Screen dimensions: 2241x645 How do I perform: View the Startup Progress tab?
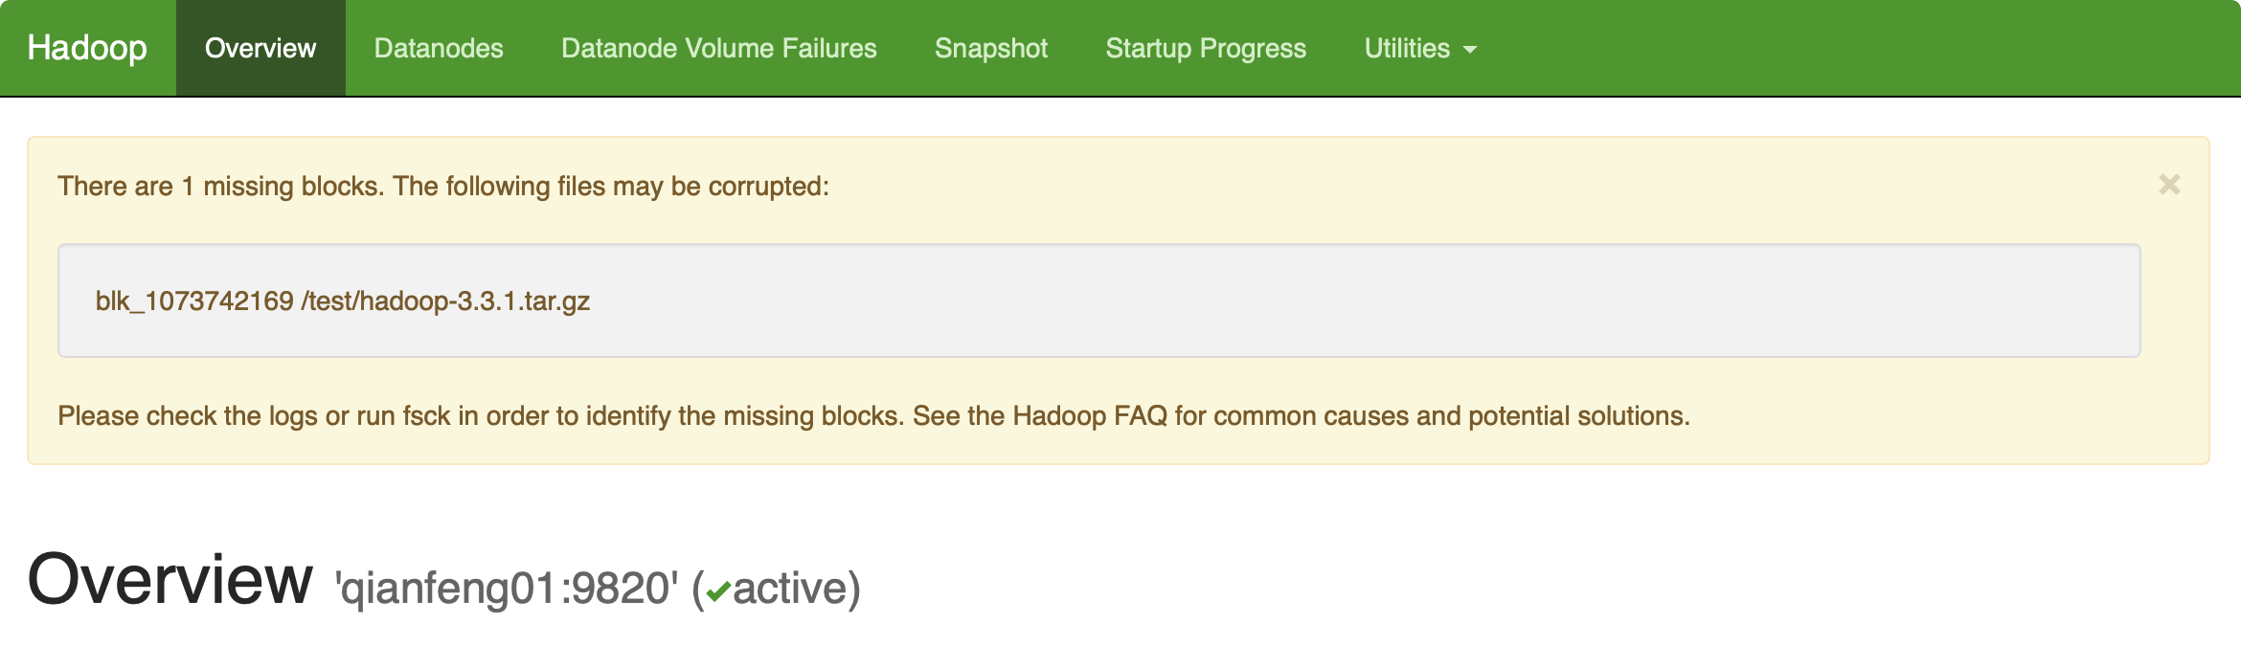pos(1206,48)
